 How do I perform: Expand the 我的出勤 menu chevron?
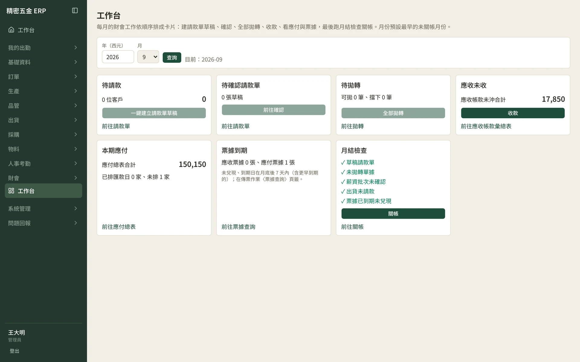(76, 48)
